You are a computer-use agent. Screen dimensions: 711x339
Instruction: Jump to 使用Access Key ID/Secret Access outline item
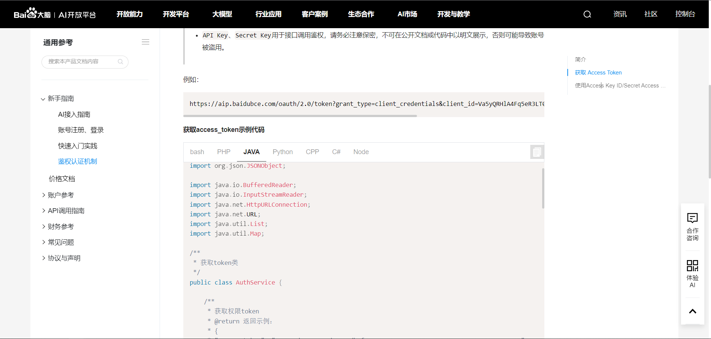(x=620, y=86)
